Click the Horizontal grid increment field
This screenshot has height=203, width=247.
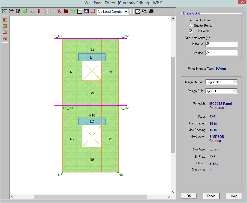[221, 44]
